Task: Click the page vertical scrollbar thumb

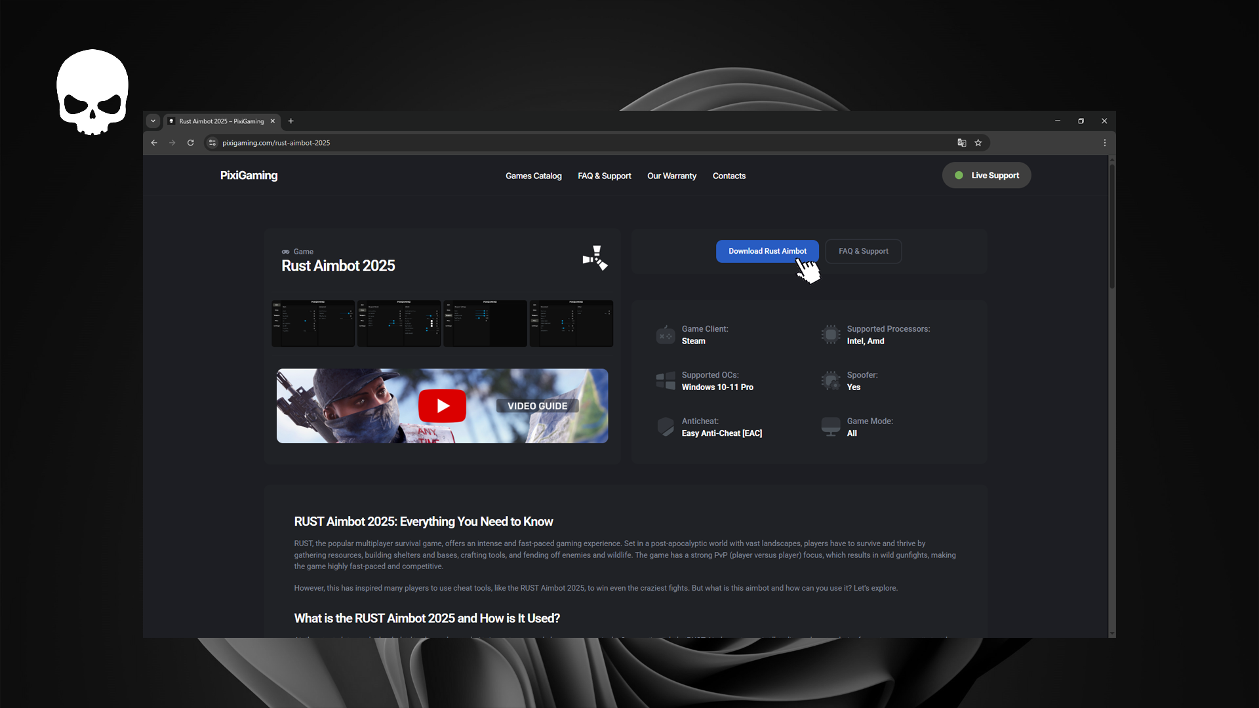Action: pos(1111,226)
